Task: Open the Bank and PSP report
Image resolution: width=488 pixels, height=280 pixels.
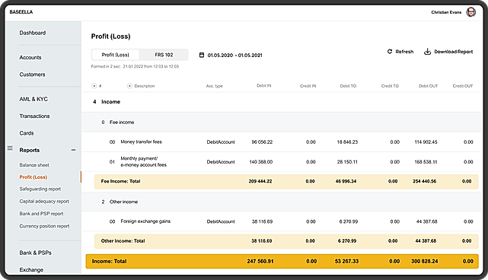Action: point(41,214)
